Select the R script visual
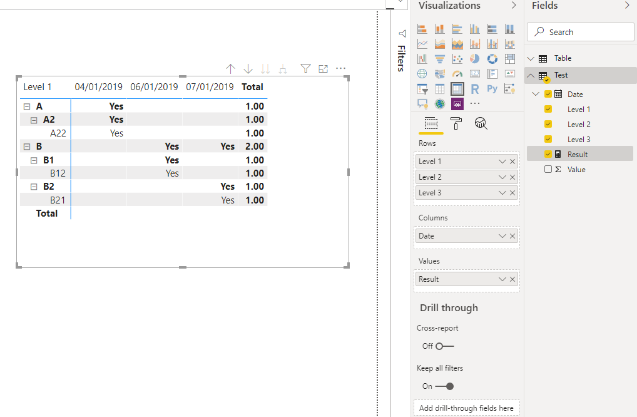 474,89
